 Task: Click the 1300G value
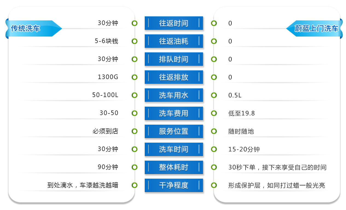pyautogui.click(x=108, y=77)
